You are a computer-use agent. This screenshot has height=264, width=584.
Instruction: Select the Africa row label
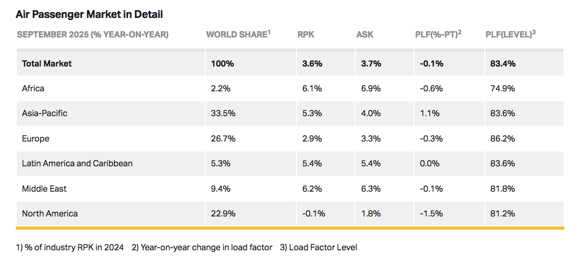click(33, 88)
